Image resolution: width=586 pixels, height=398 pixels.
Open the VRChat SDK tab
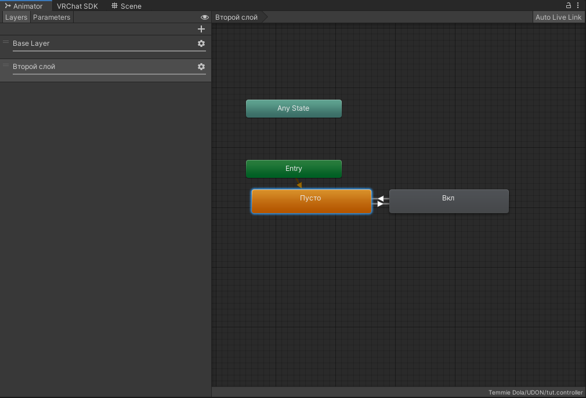coord(77,6)
